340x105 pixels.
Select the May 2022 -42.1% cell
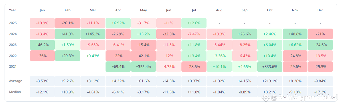[x=143, y=56]
